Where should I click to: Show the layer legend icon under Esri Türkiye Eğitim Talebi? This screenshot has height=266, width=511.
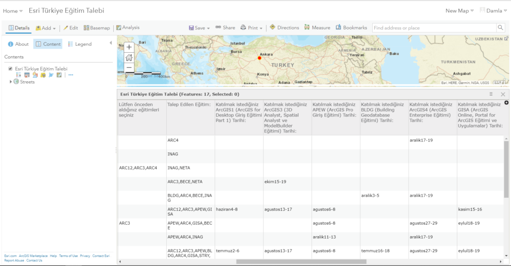[18, 75]
